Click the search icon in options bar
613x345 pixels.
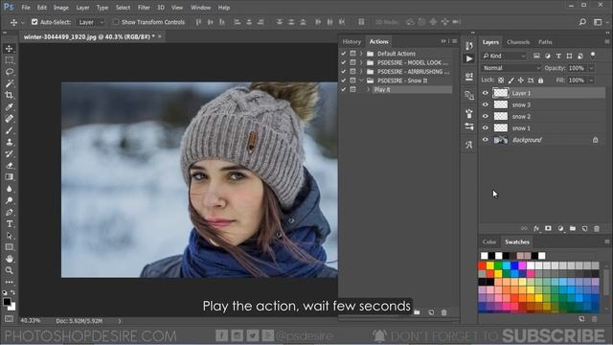(x=582, y=22)
